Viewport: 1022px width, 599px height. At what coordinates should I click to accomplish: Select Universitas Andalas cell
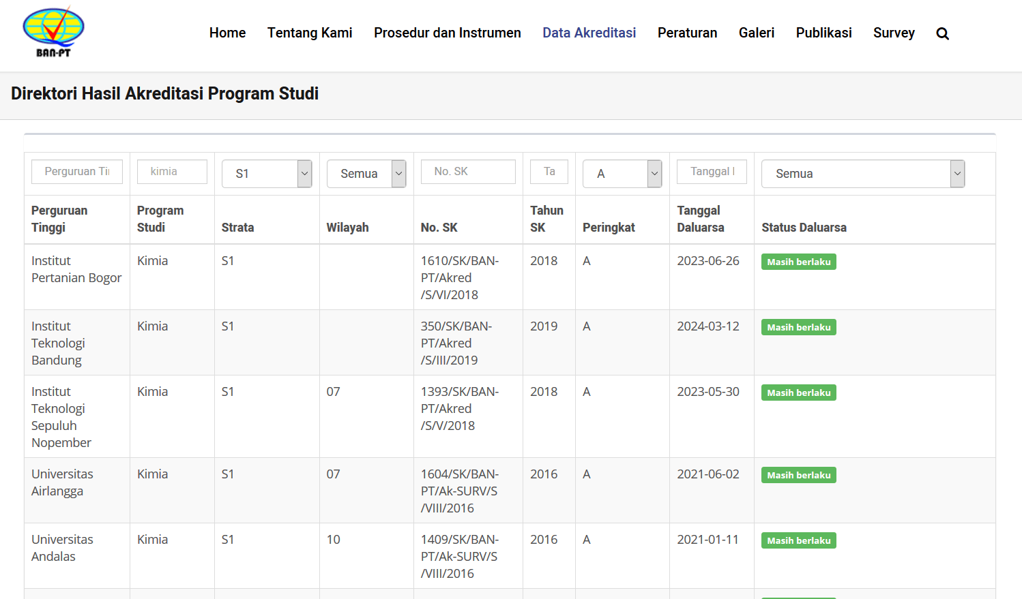click(62, 548)
